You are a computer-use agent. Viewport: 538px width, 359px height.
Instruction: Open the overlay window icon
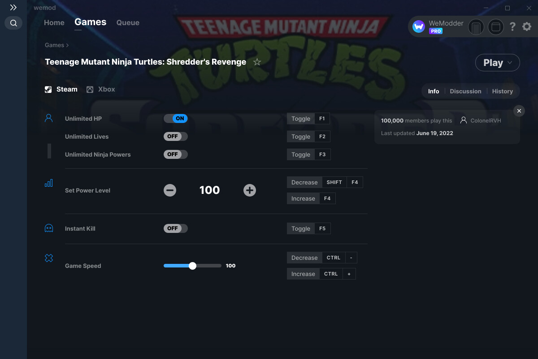[x=495, y=27]
